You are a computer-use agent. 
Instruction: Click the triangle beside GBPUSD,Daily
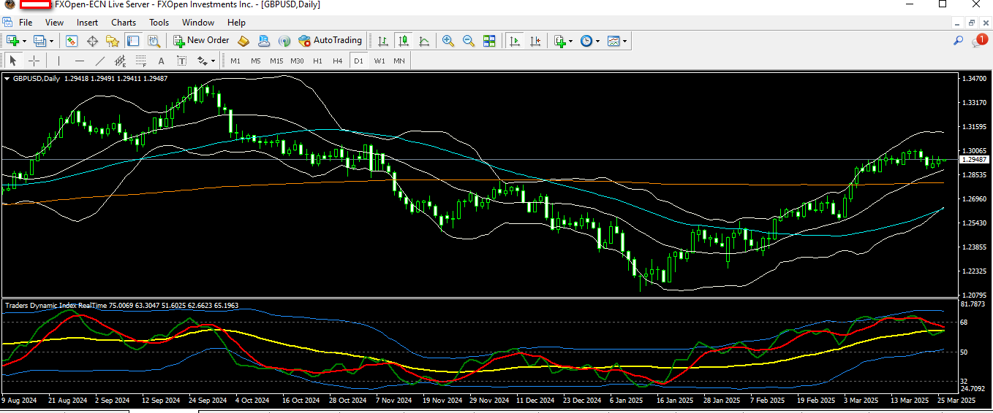click(x=7, y=79)
